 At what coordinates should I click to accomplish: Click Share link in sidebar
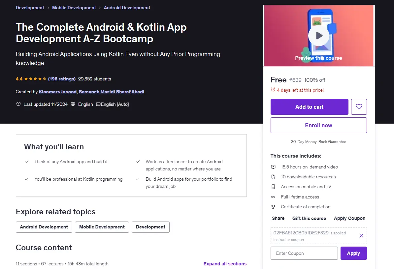[278, 218]
